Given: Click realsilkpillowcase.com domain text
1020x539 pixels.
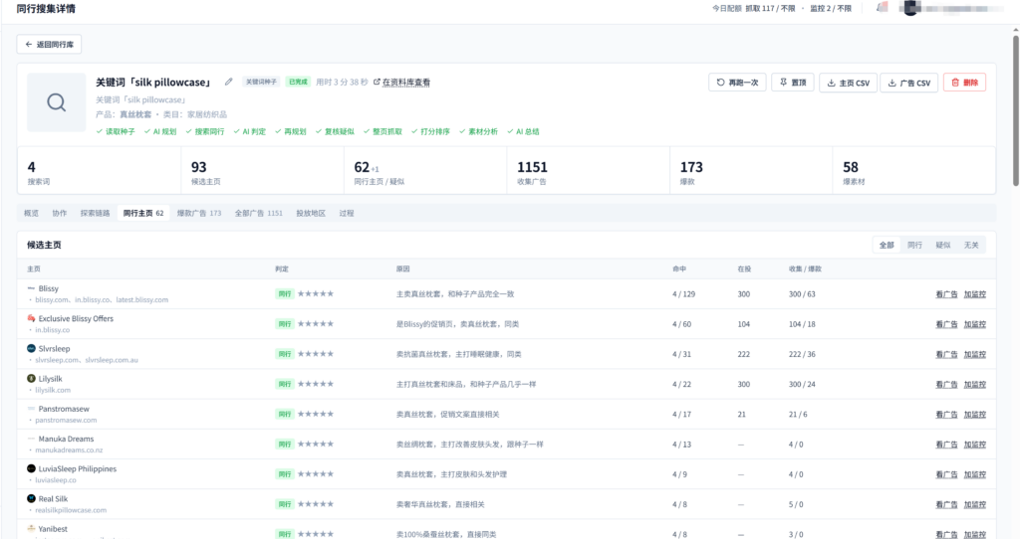Looking at the screenshot, I should (71, 510).
